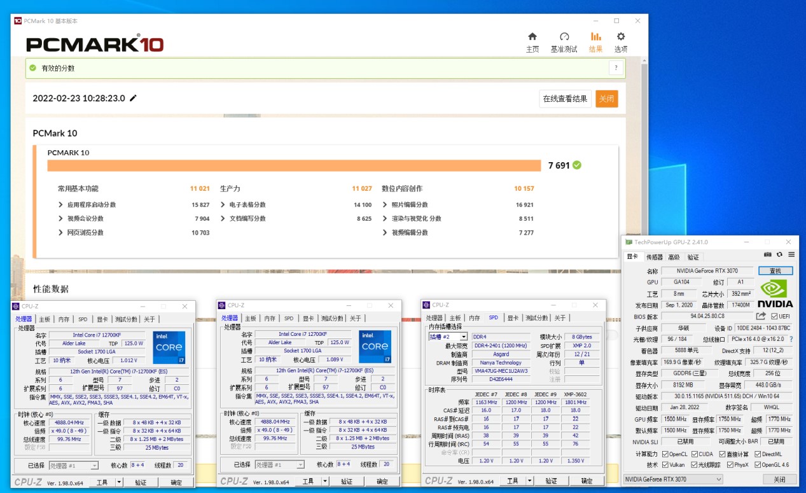
Task: Click the orange PCMark 10 score bar
Action: pyautogui.click(x=294, y=165)
